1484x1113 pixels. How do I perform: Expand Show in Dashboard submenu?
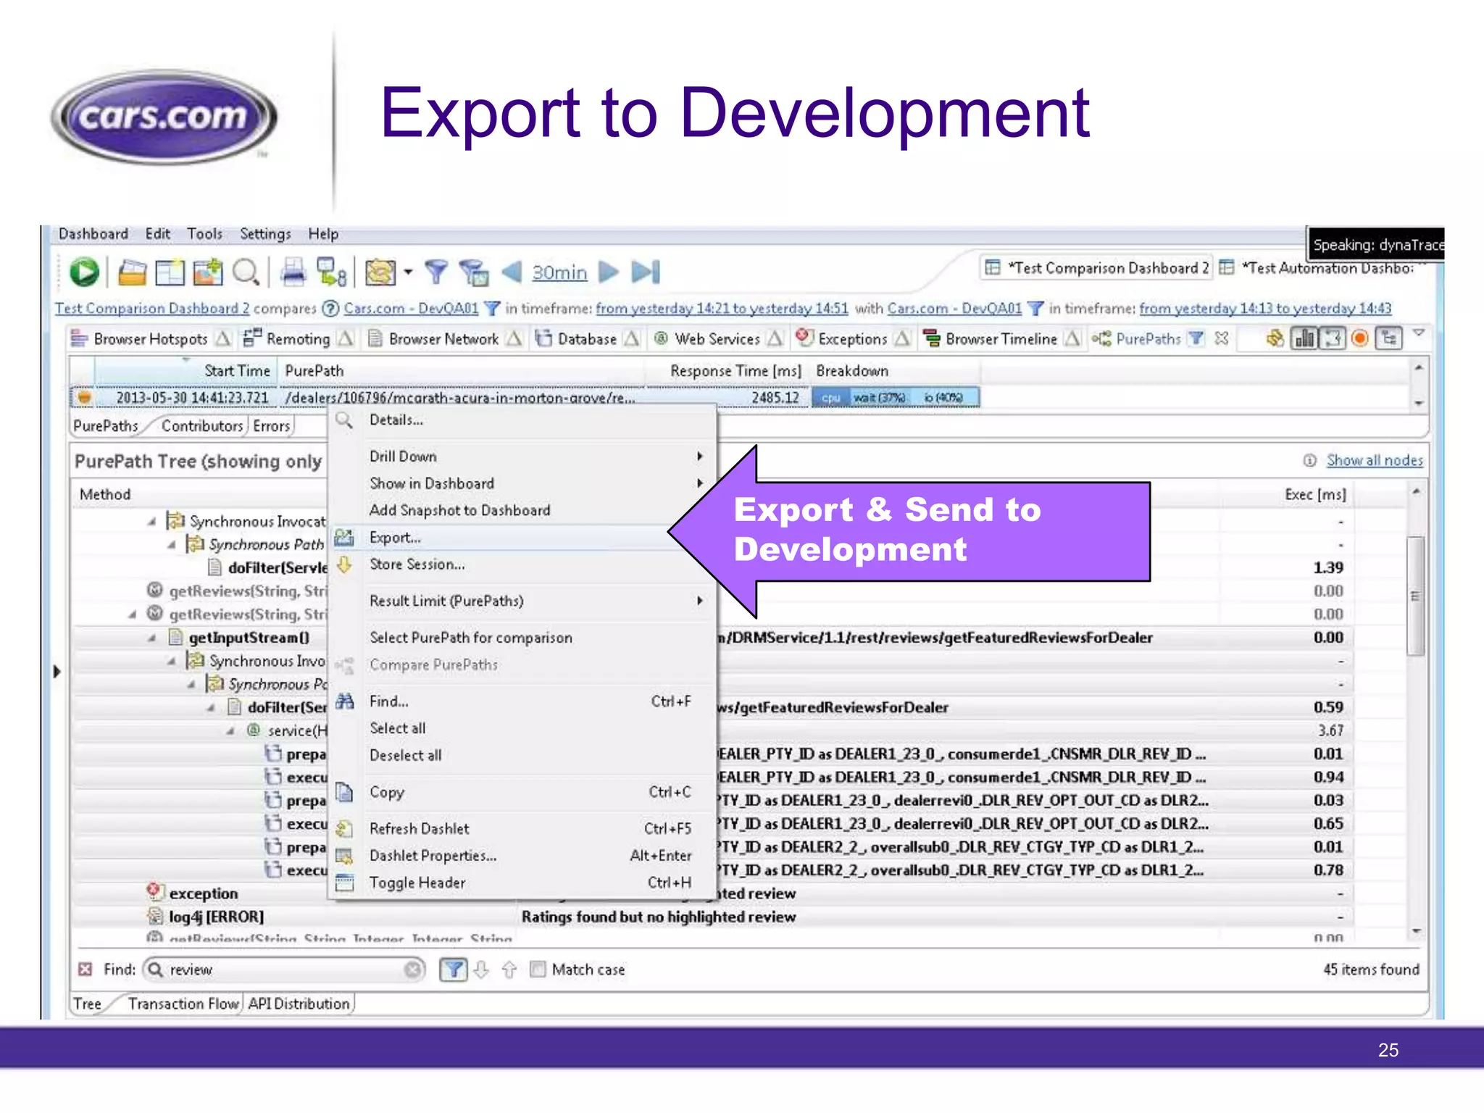point(522,483)
